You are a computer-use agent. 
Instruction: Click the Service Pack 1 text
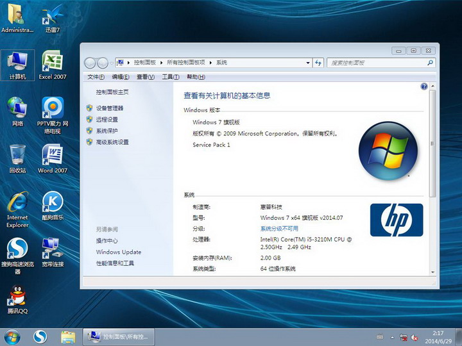point(211,145)
